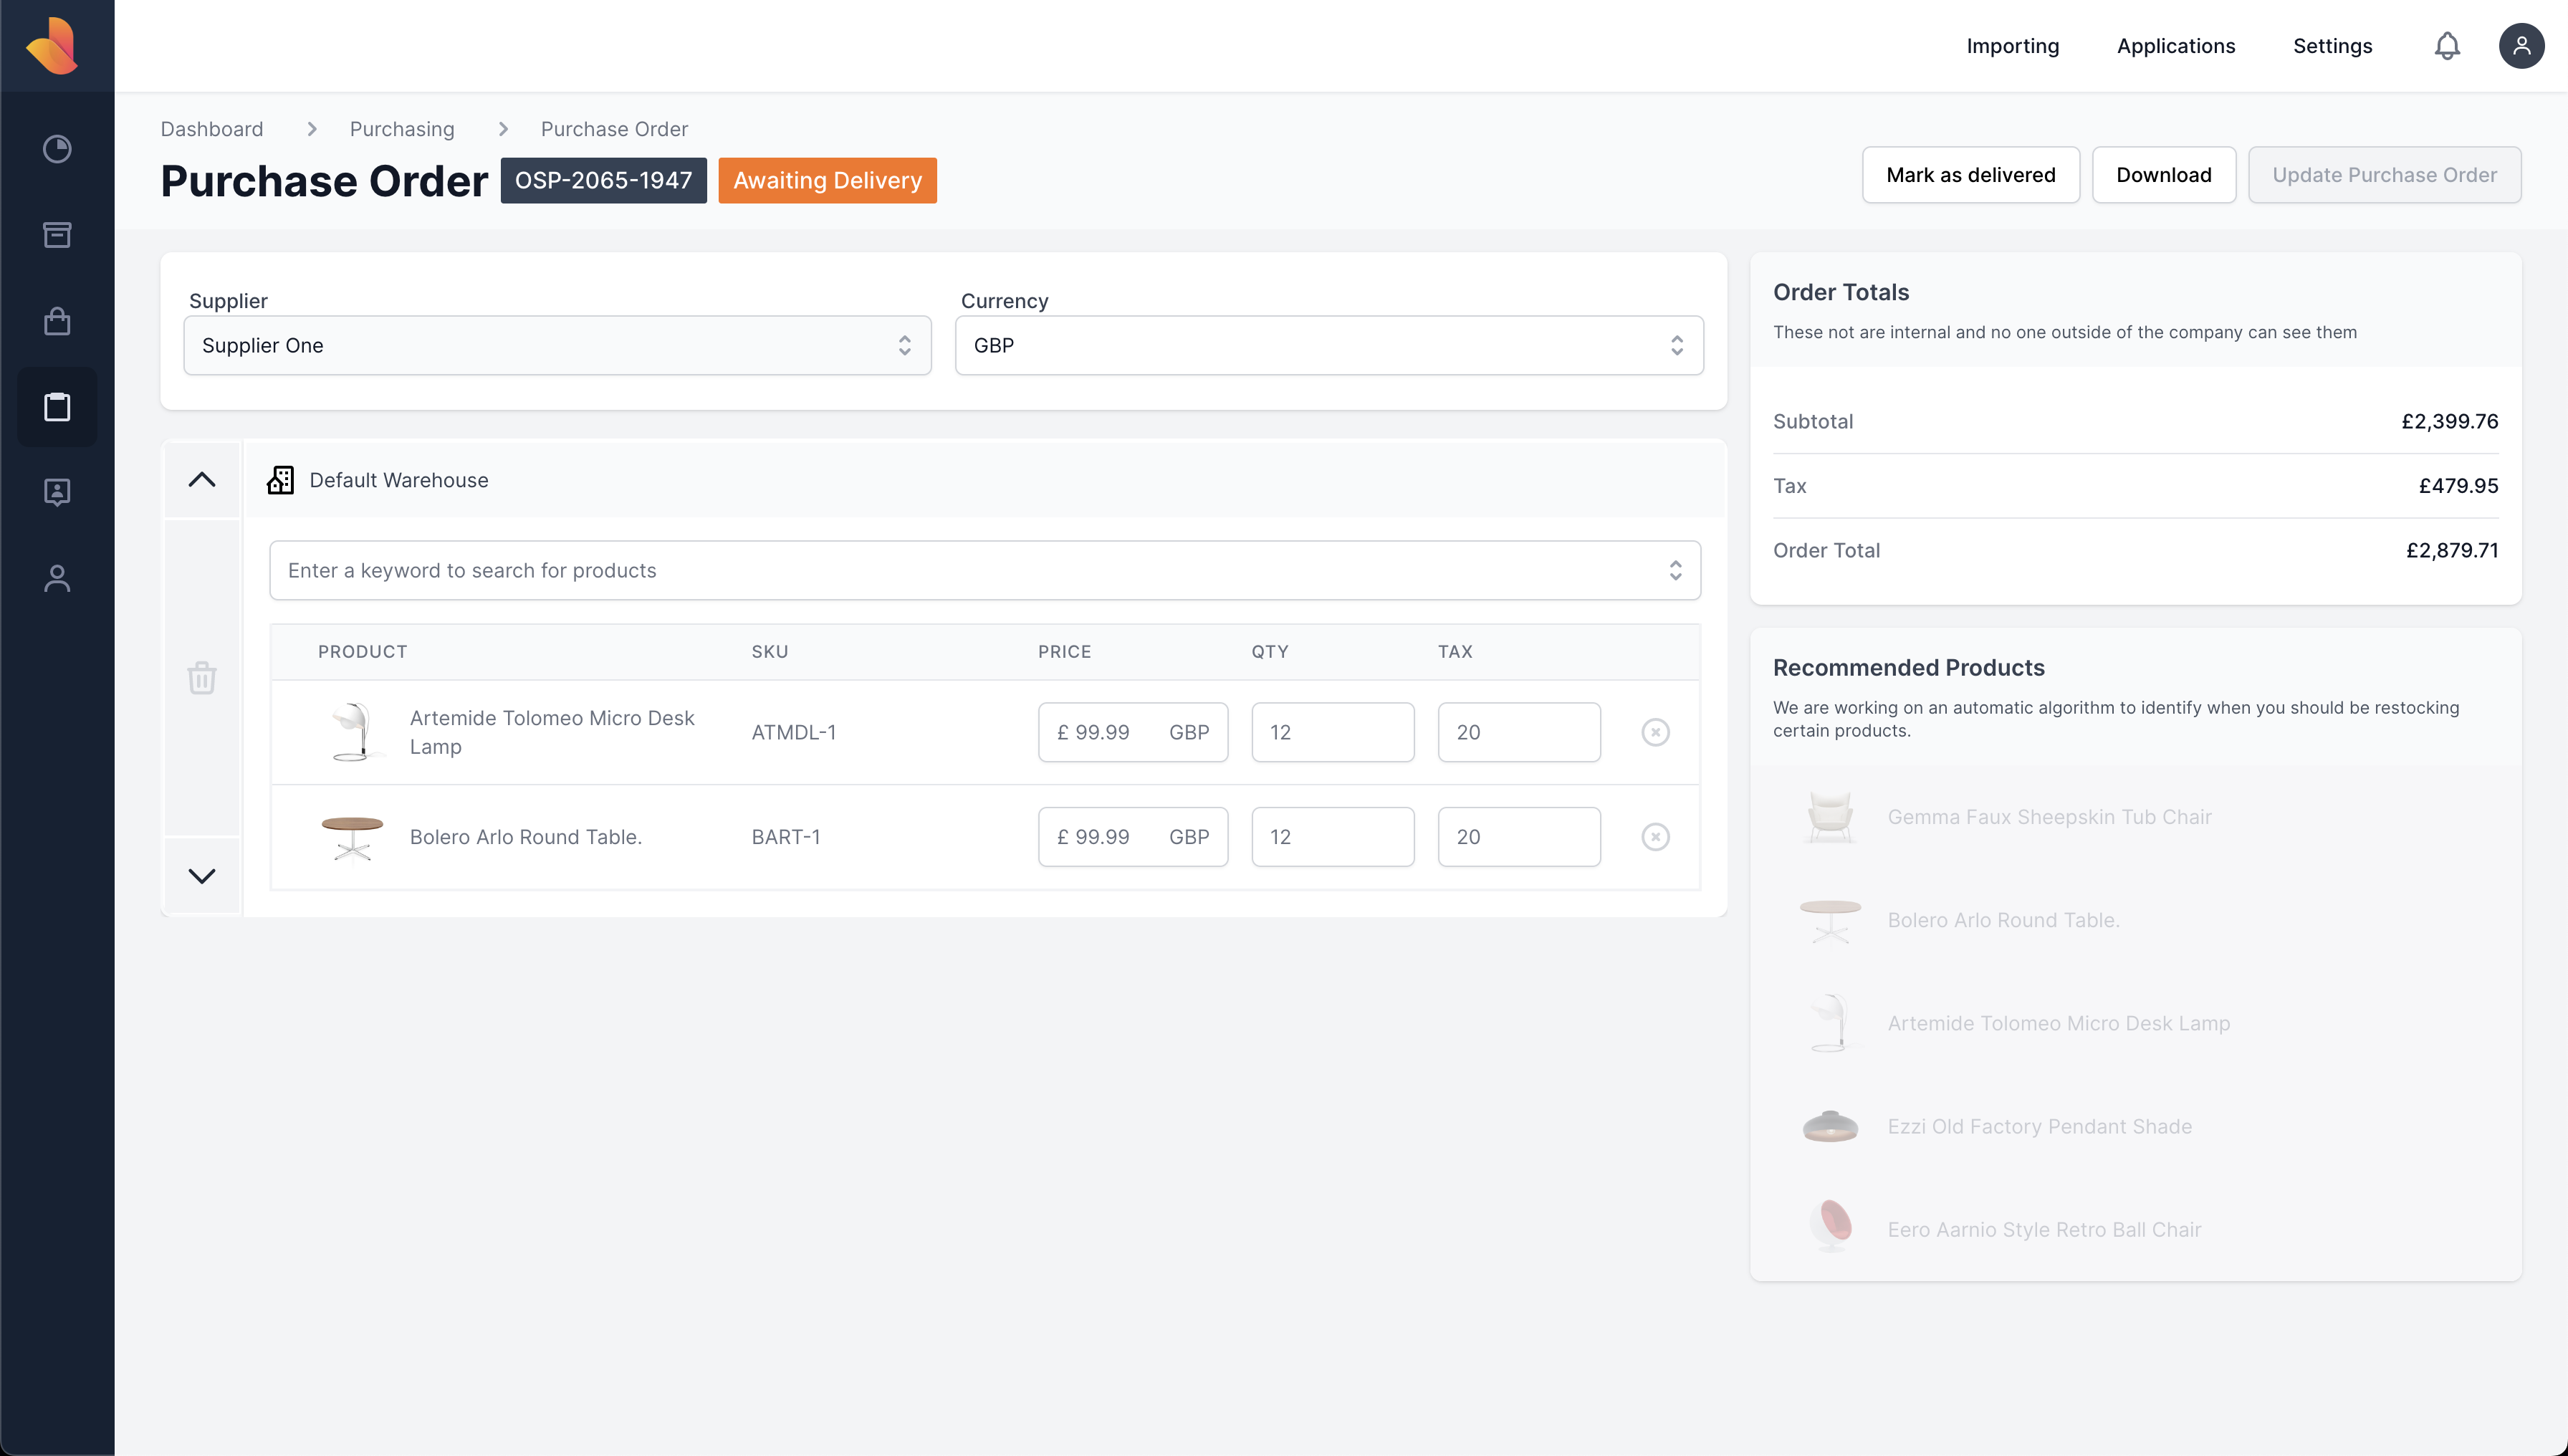Remove the Bolero Arlo Round Table row
The height and width of the screenshot is (1456, 2568).
tap(1655, 837)
